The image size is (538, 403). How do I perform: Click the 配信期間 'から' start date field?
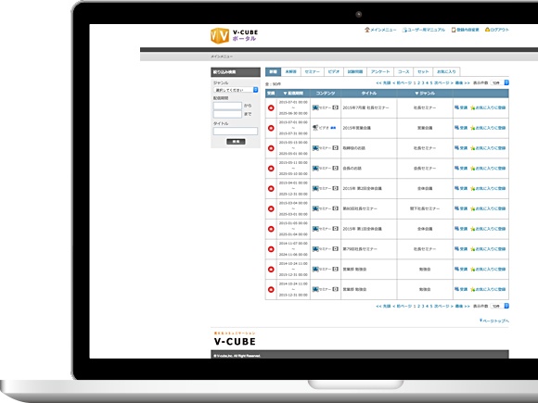(227, 106)
